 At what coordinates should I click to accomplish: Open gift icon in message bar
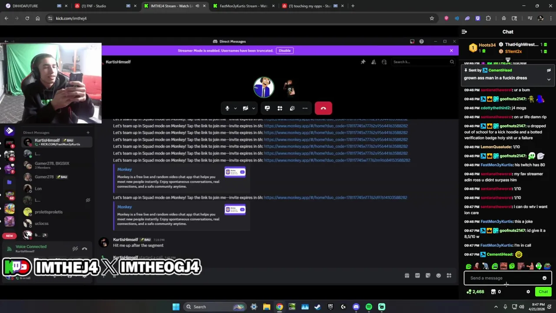point(407,276)
